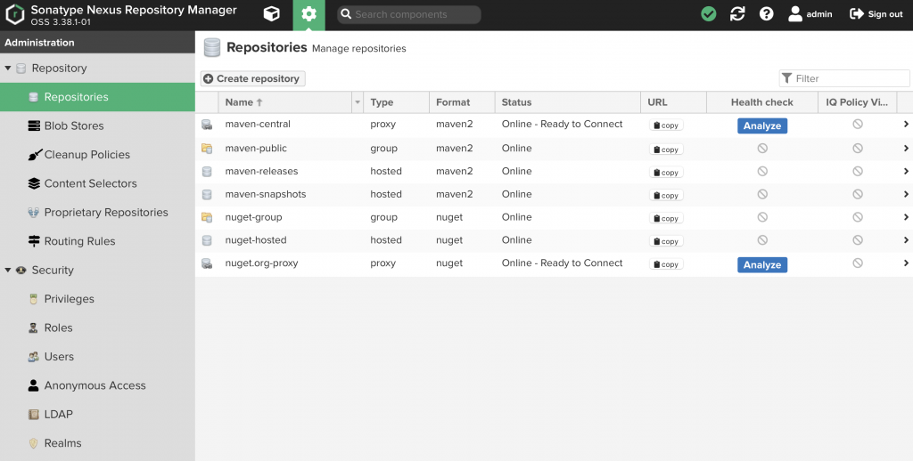
Task: Collapse the Security tree section
Action: click(x=8, y=271)
